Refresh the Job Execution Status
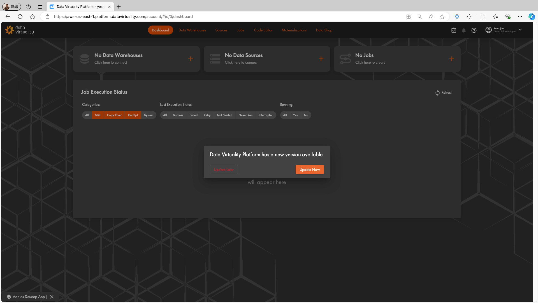 point(444,93)
